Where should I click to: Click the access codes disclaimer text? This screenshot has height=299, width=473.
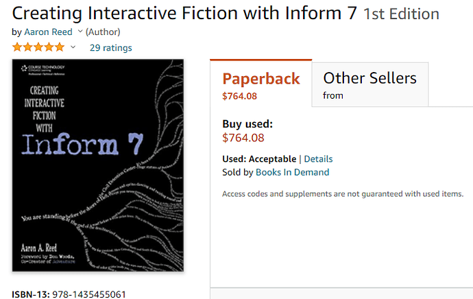pyautogui.click(x=343, y=193)
